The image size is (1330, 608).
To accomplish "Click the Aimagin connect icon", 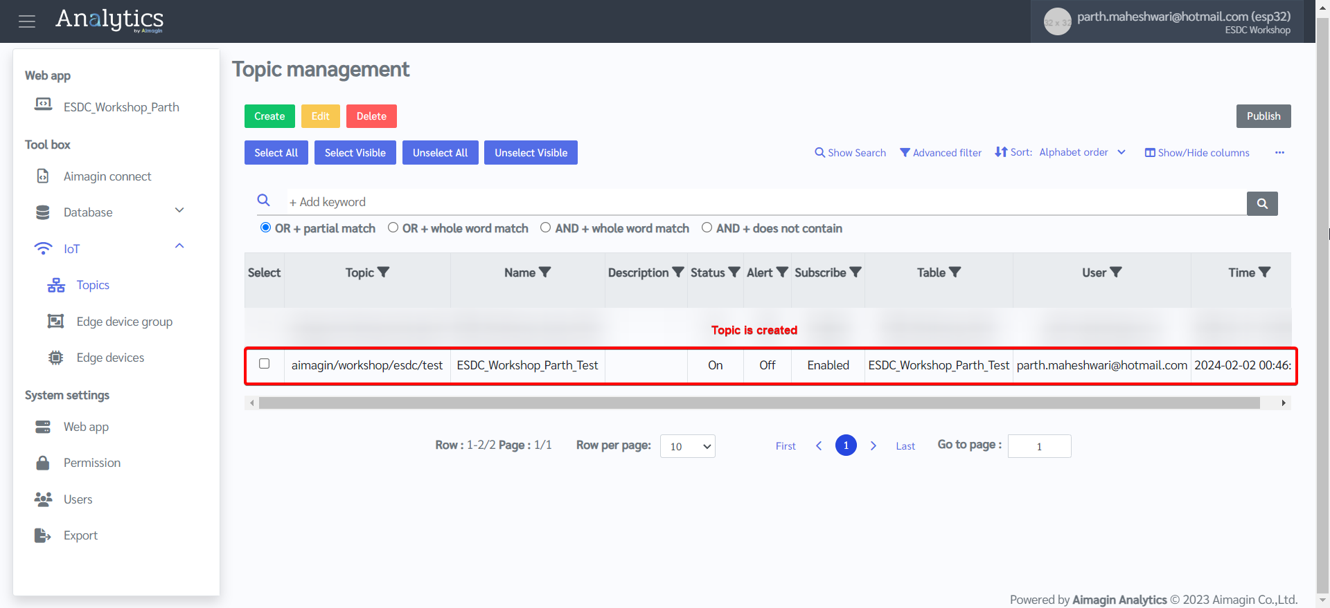I will (43, 176).
